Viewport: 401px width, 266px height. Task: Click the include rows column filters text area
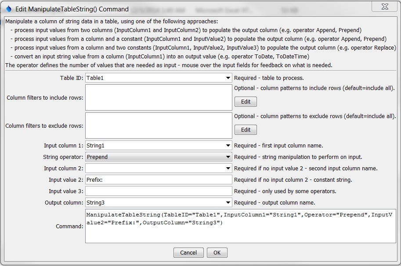[x=159, y=97]
